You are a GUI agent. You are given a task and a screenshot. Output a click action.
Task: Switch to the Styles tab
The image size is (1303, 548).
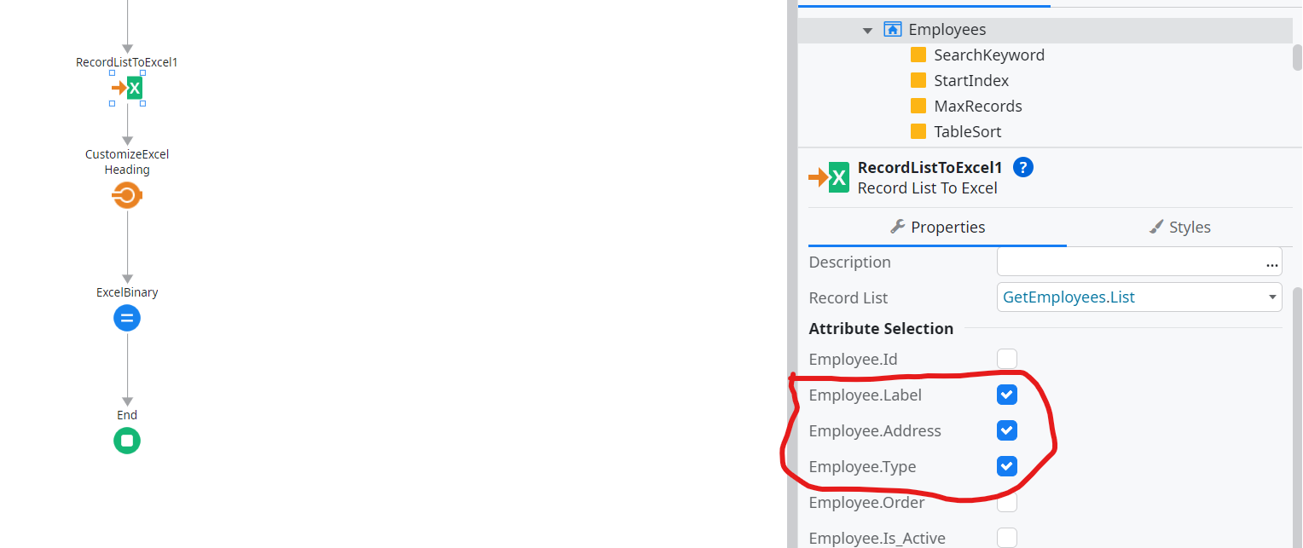coord(1180,227)
